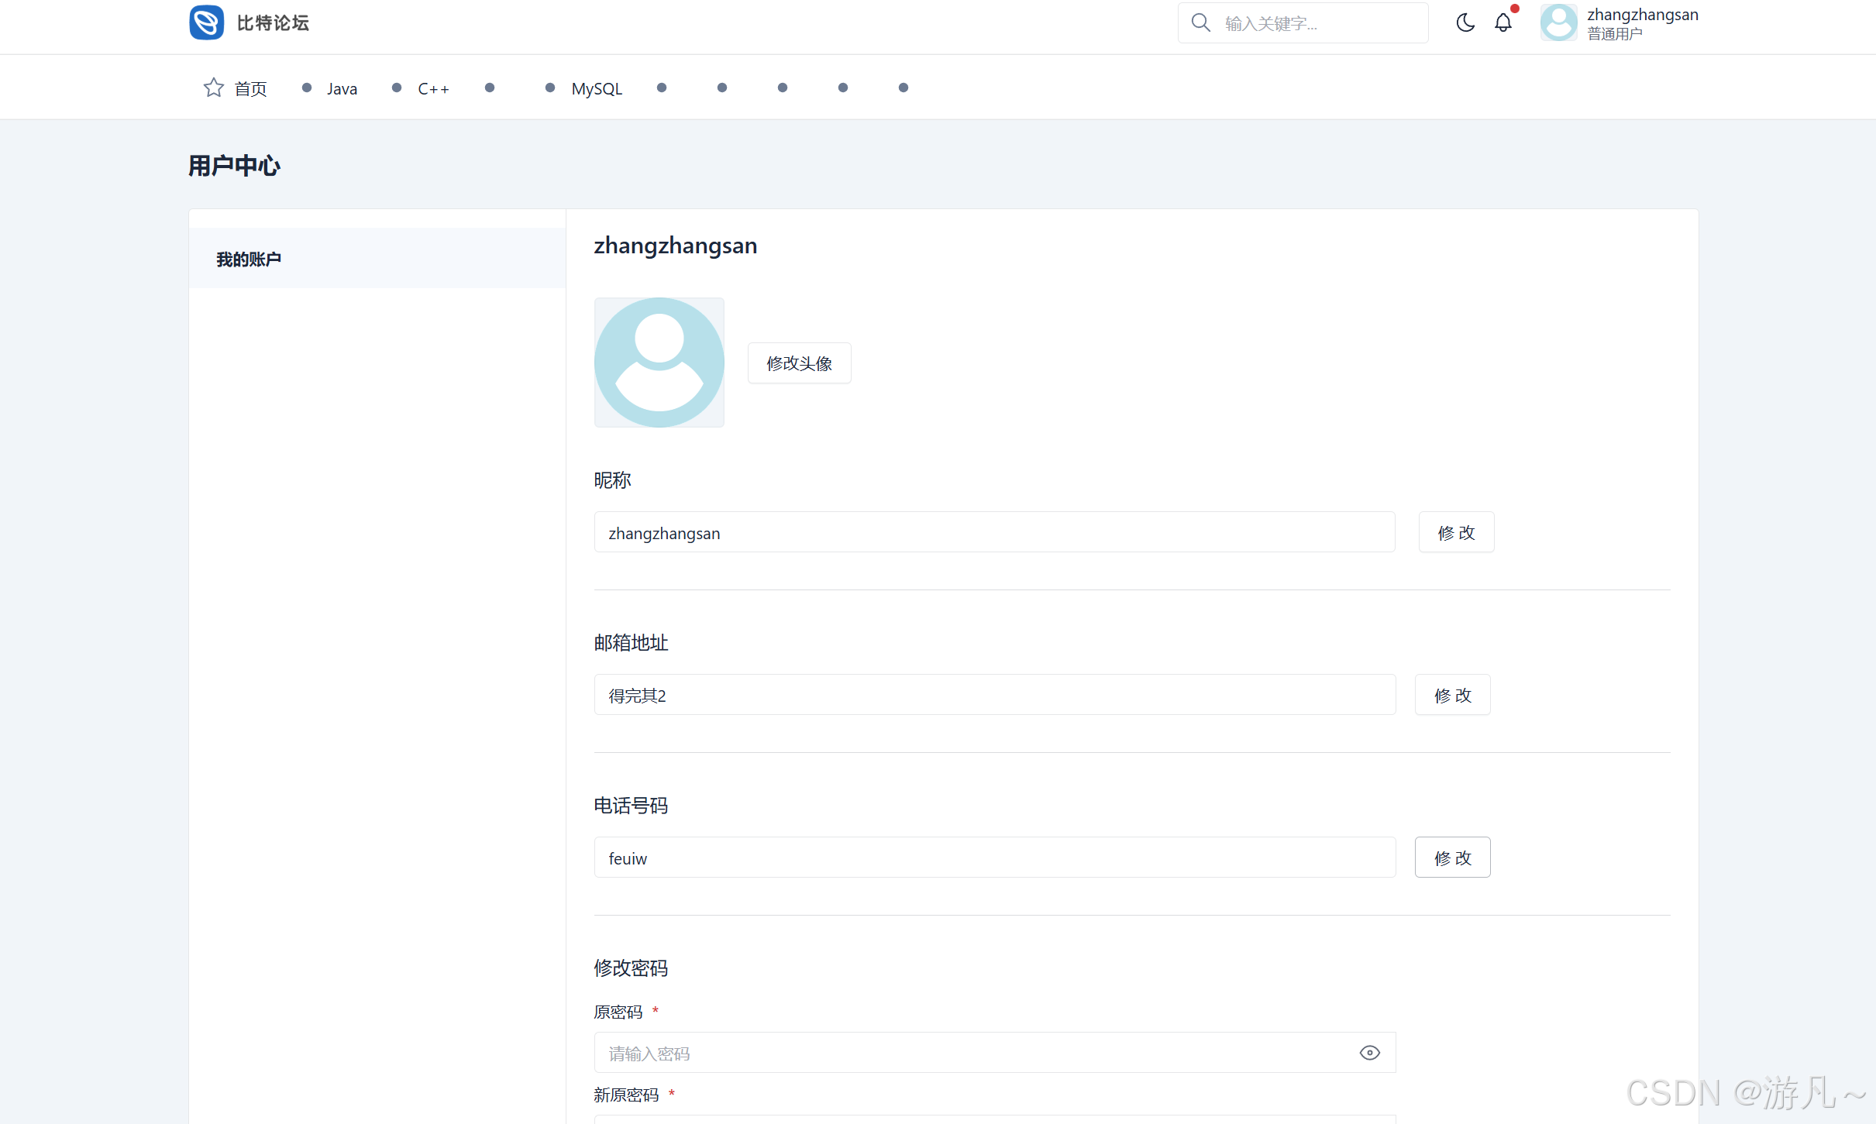Click the header user avatar icon

tap(1558, 22)
